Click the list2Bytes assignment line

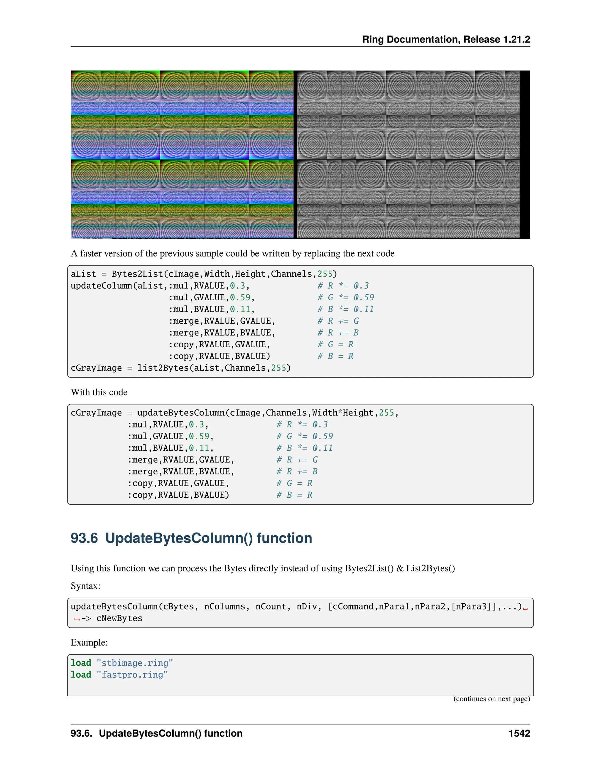click(x=180, y=368)
